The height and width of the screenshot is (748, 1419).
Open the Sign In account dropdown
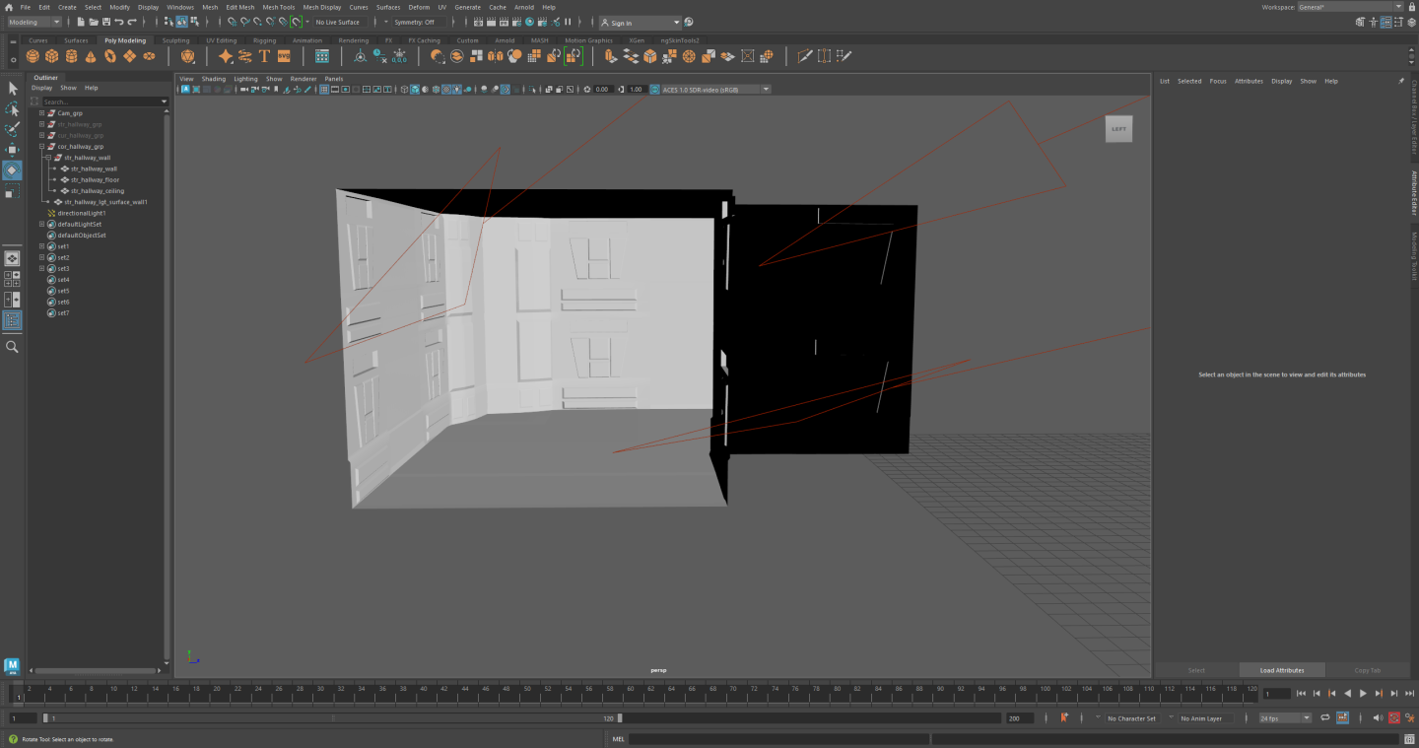(640, 22)
